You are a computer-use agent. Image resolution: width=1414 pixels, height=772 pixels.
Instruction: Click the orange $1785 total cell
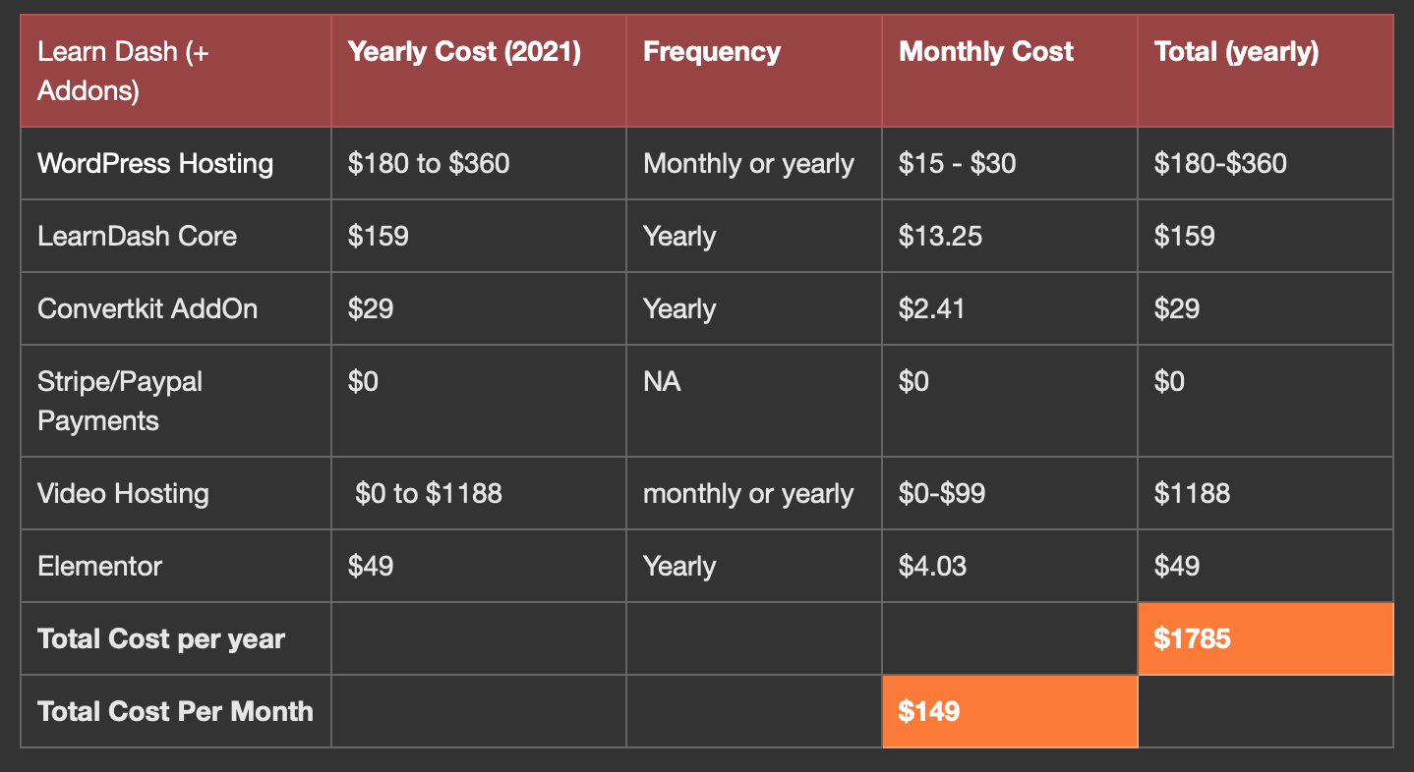pos(1265,638)
